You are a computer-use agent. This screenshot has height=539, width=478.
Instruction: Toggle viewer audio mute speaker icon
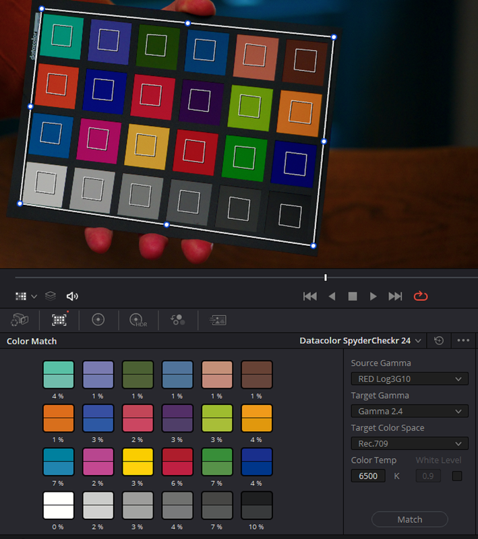72,296
